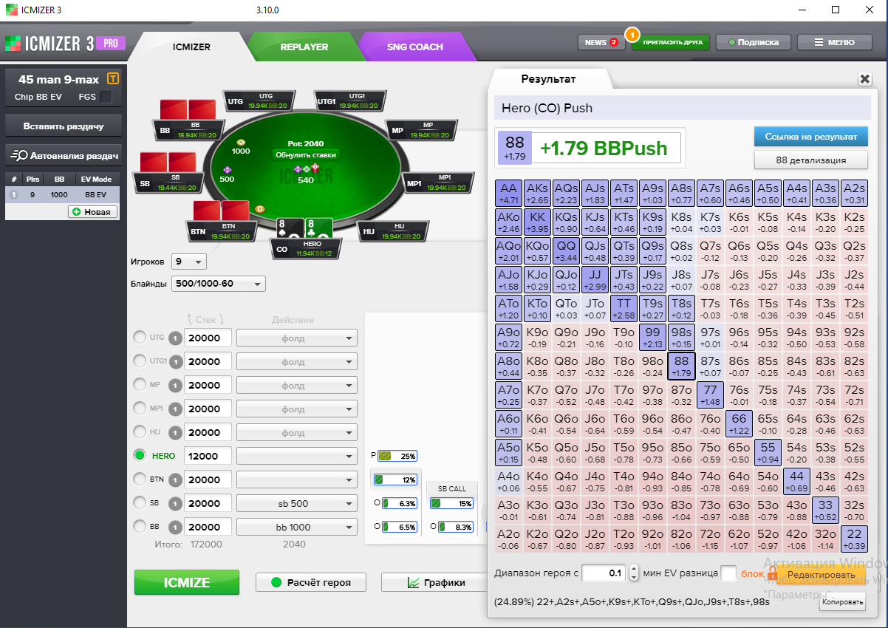This screenshot has height=628, width=888.
Task: Click the BB red hole cards
Action: (188, 109)
